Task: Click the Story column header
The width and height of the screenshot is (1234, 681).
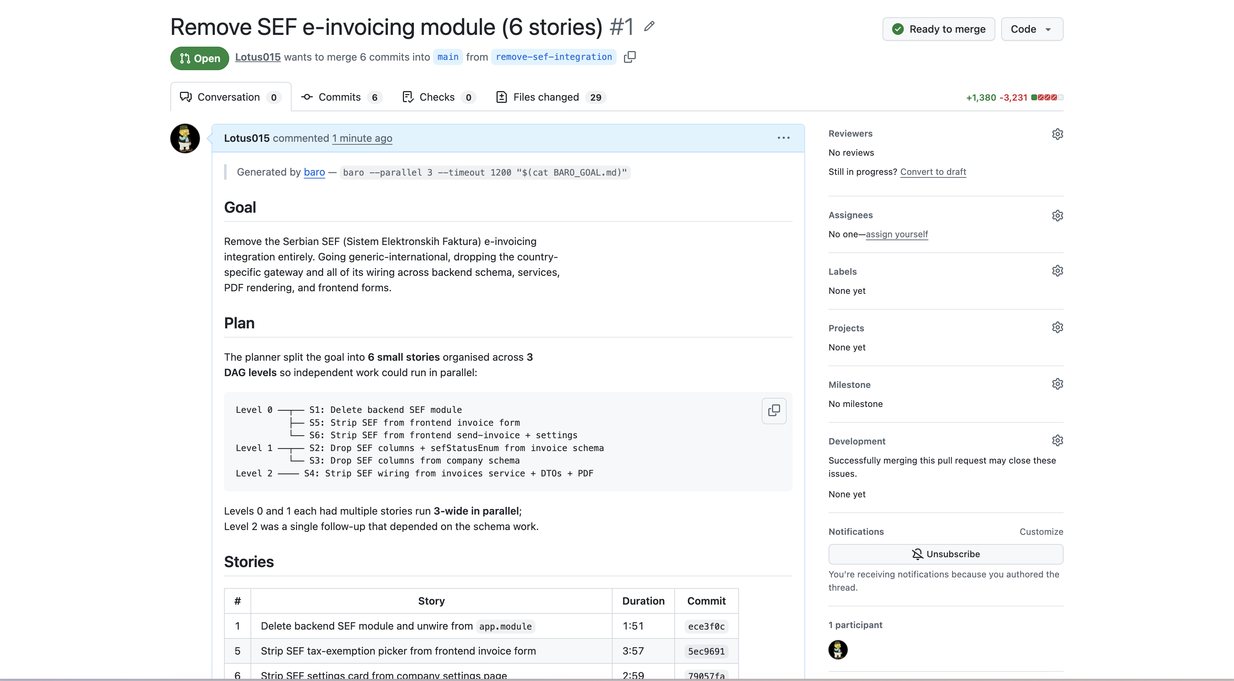Action: [x=431, y=601]
